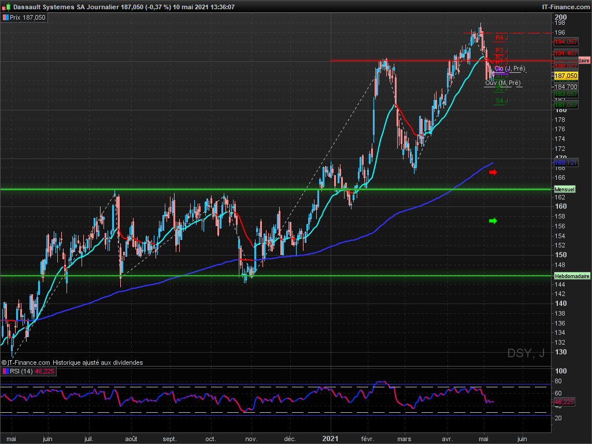Select the Mensuel level label
Screen dimensions: 592x444
(564, 190)
